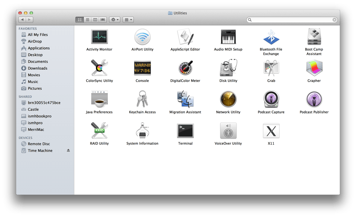Click the AppleScript Editor icon
The image size is (356, 217).
pyautogui.click(x=185, y=37)
